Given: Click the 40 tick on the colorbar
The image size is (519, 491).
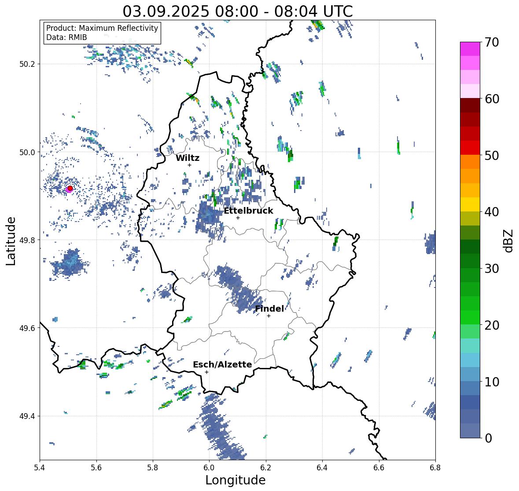Looking at the screenshot, I should click(x=492, y=212).
